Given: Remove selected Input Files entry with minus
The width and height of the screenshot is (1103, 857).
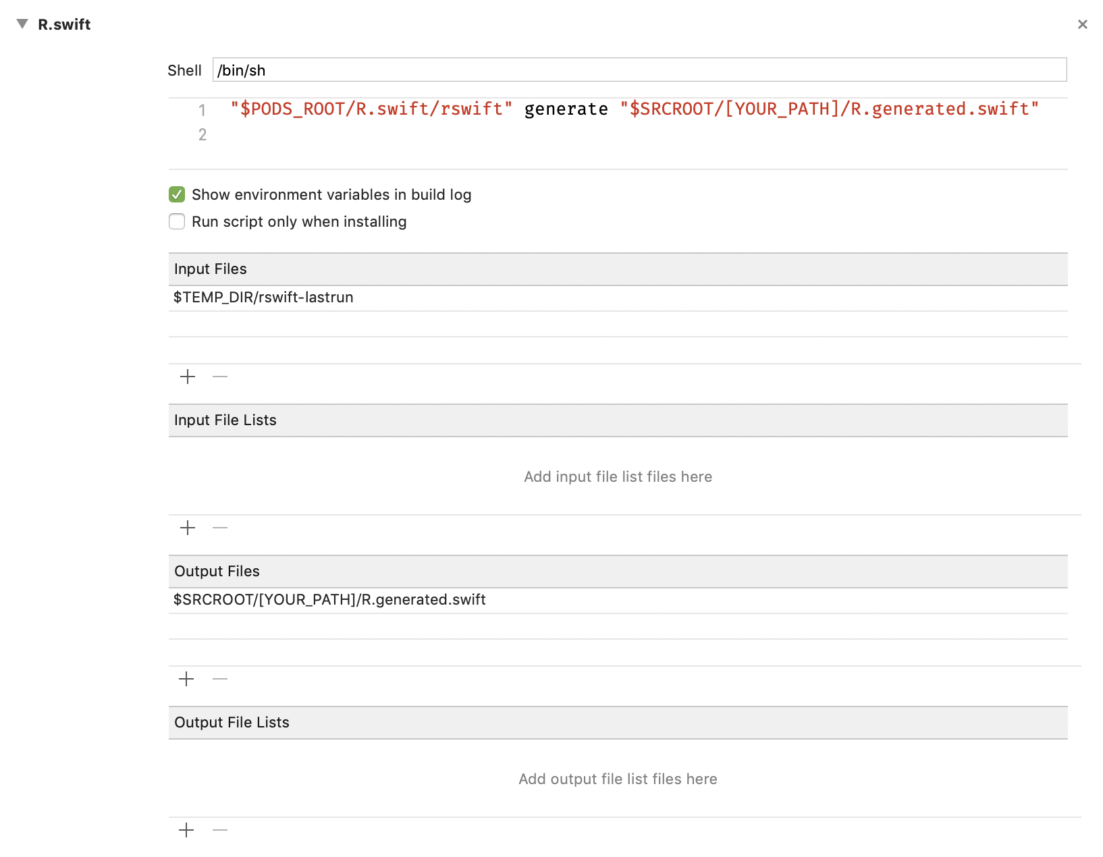Looking at the screenshot, I should pos(220,377).
